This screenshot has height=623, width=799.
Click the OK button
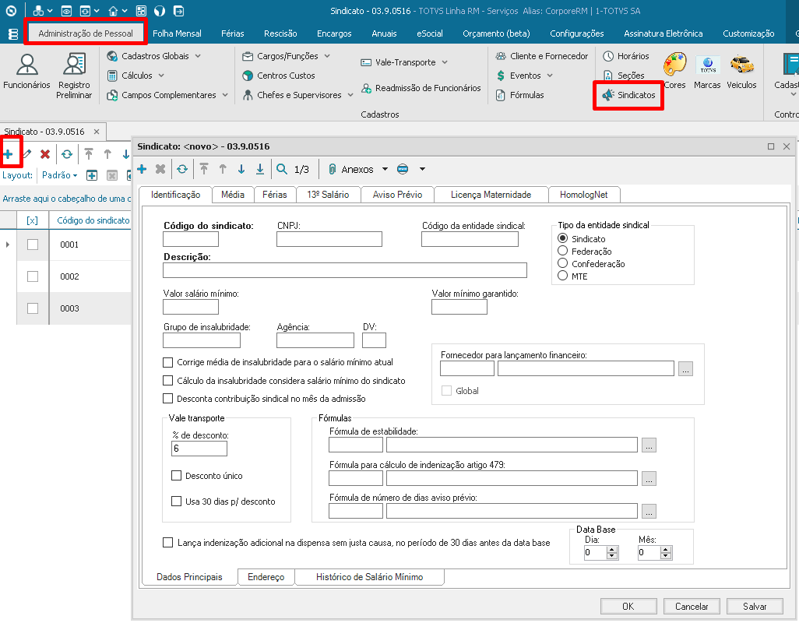point(628,606)
